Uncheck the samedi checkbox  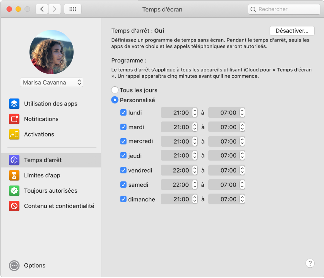(123, 185)
